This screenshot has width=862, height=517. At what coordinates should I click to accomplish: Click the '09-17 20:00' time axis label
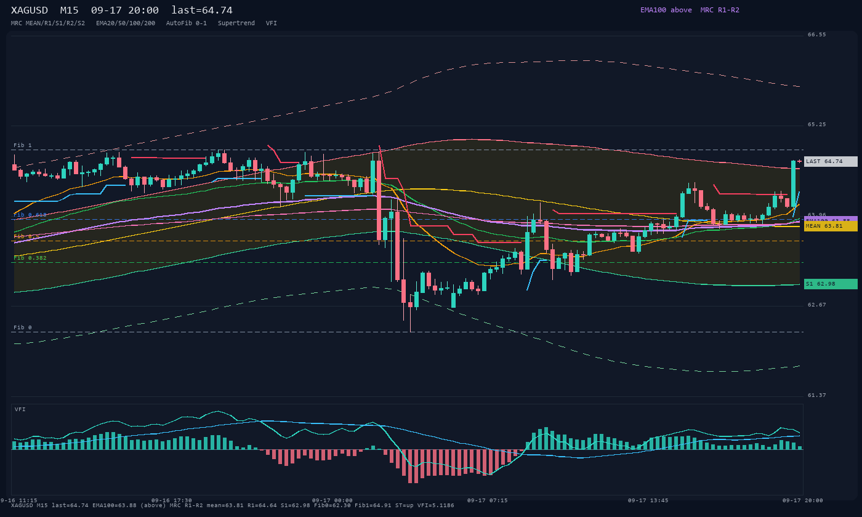coord(803,500)
